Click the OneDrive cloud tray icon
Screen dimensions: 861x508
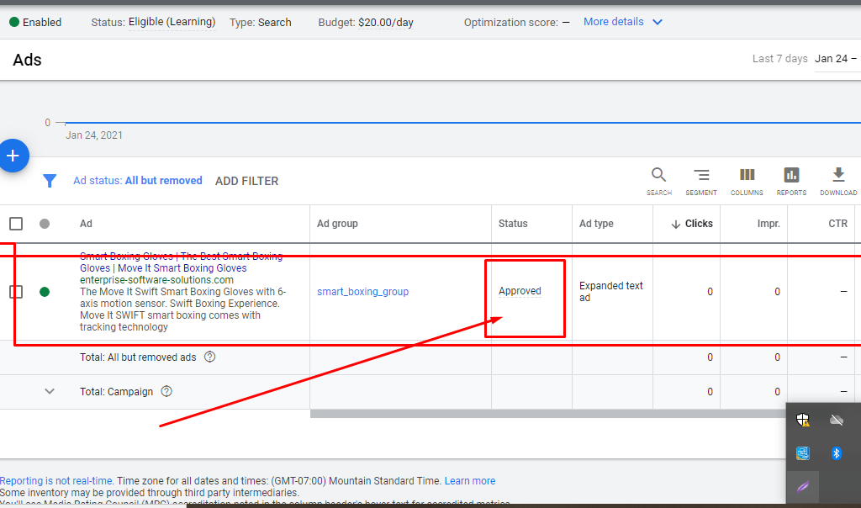837,421
